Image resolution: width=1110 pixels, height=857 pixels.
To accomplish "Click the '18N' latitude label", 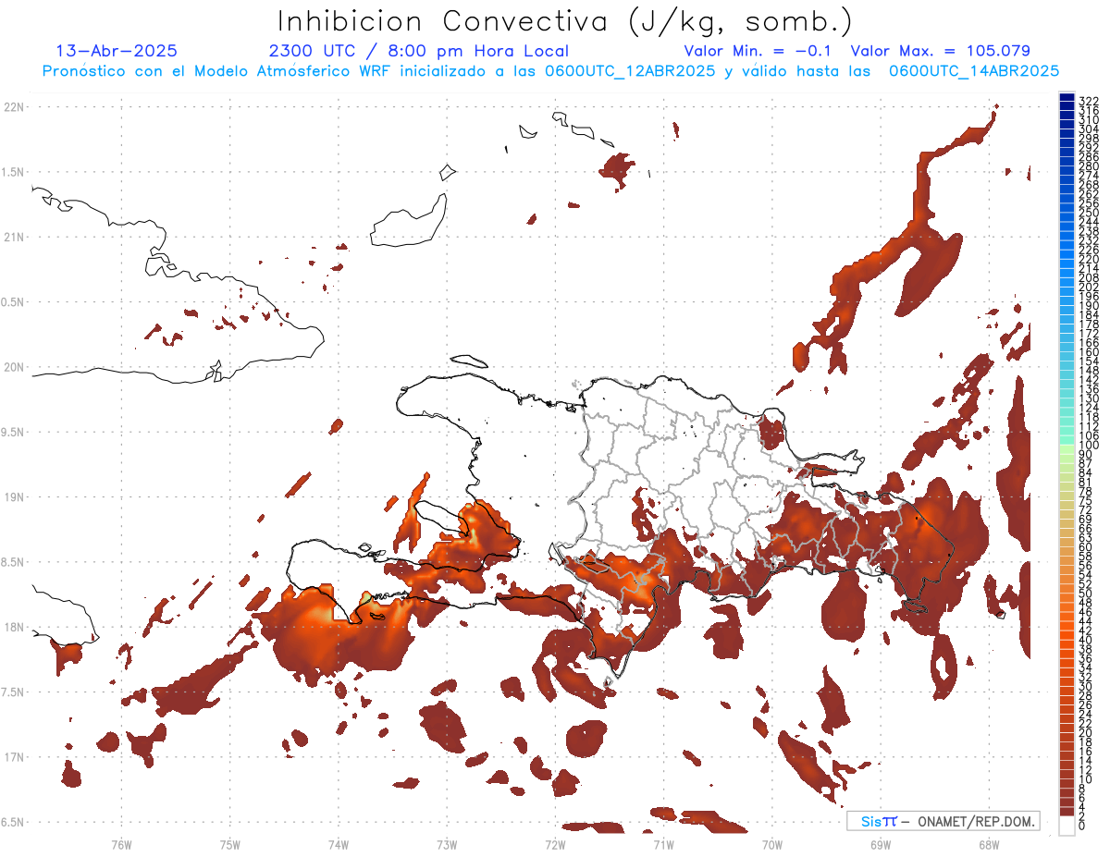I will click(13, 627).
